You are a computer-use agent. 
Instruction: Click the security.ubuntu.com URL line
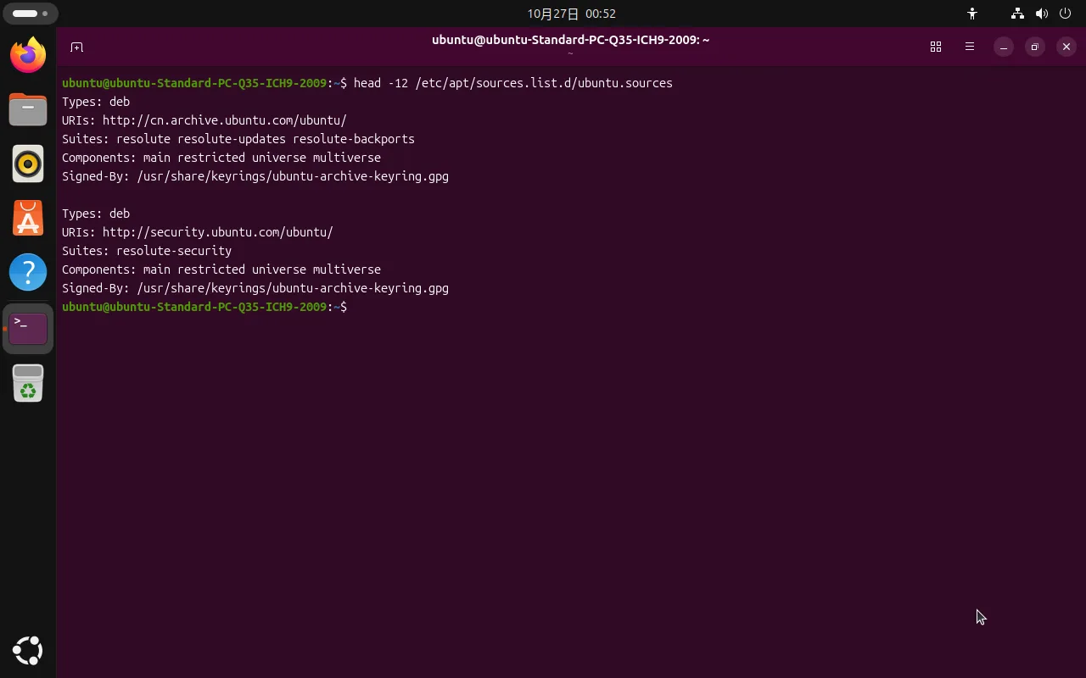pos(198,232)
